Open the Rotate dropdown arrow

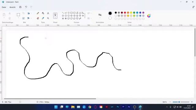click(31, 13)
